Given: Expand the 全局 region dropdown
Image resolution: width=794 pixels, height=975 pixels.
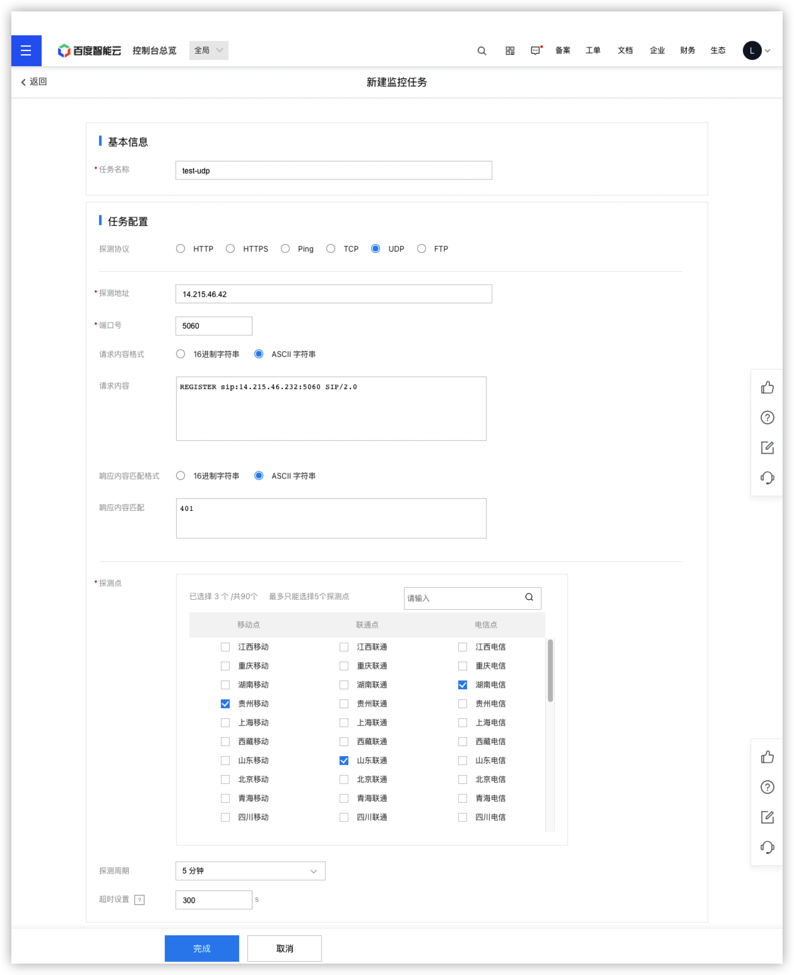Looking at the screenshot, I should click(208, 50).
